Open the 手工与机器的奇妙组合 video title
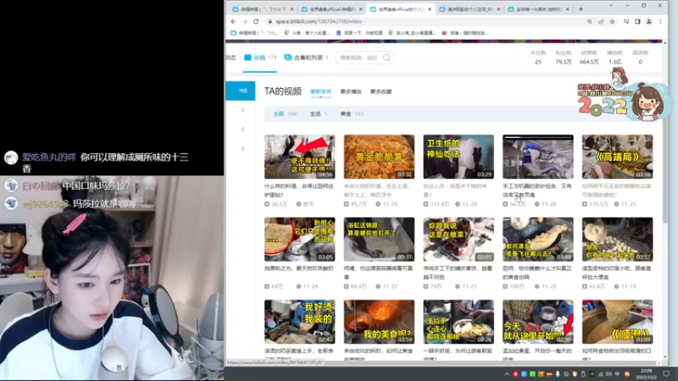The image size is (678, 381). coord(537,190)
